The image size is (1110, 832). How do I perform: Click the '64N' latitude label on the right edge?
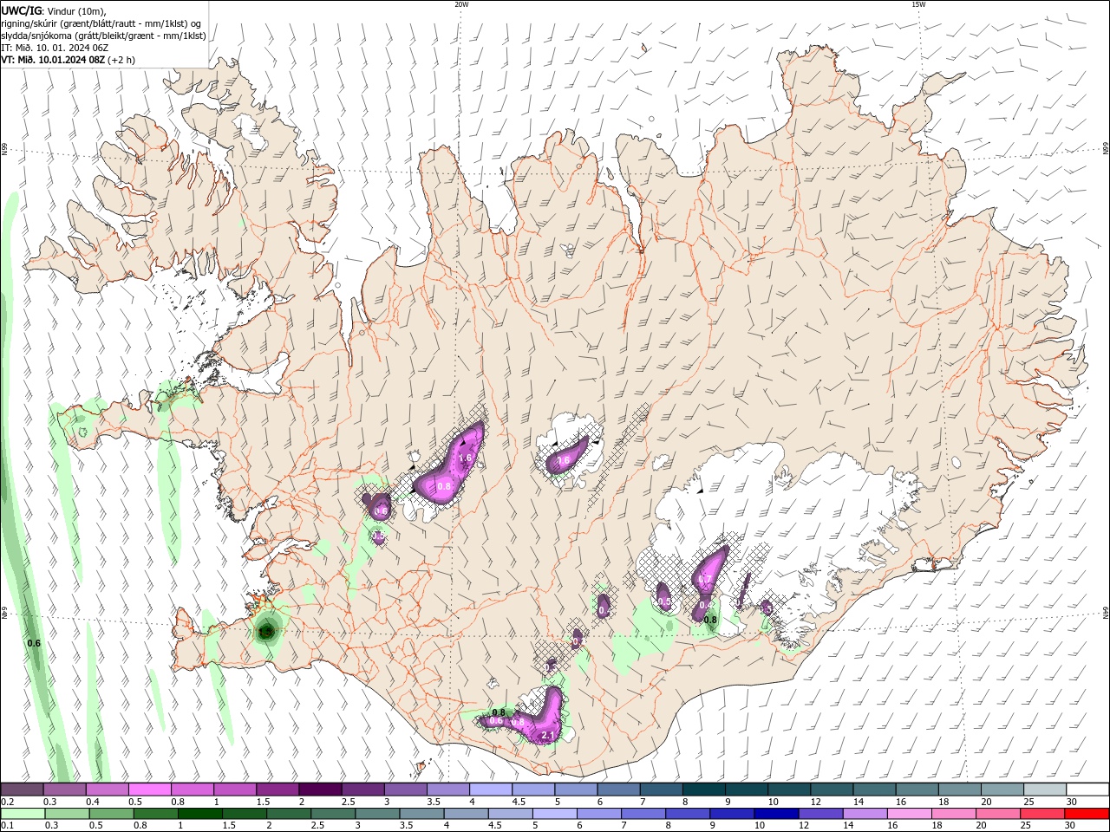coord(1106,613)
